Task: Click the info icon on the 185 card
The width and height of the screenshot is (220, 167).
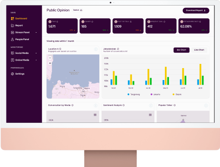Action: click(92, 22)
